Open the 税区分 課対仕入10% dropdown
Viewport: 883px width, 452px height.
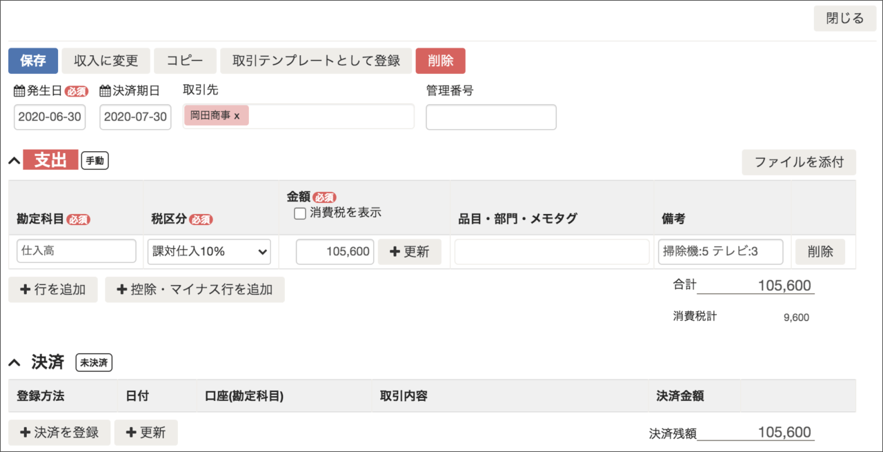pyautogui.click(x=209, y=252)
